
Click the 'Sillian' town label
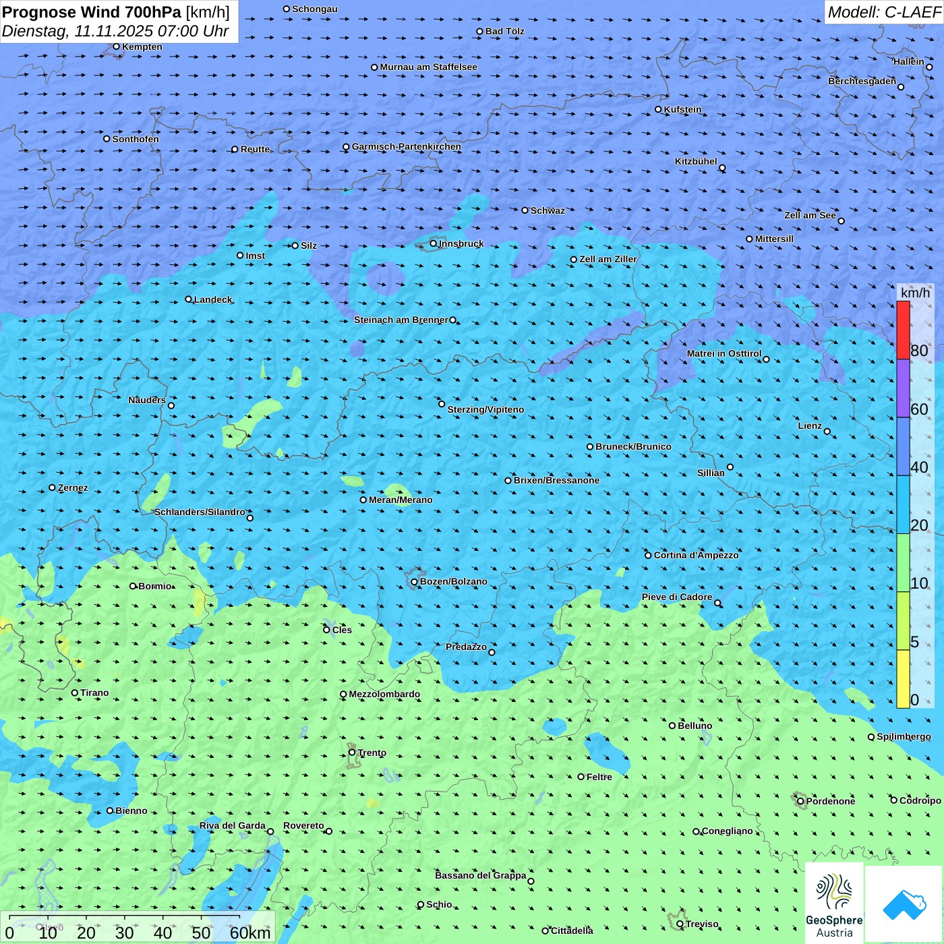pos(711,473)
